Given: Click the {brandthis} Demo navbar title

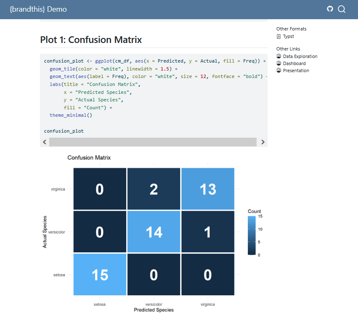Looking at the screenshot, I should click(x=38, y=9).
